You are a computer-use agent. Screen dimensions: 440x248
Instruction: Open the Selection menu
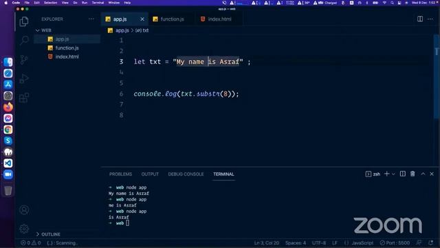coord(50,3)
